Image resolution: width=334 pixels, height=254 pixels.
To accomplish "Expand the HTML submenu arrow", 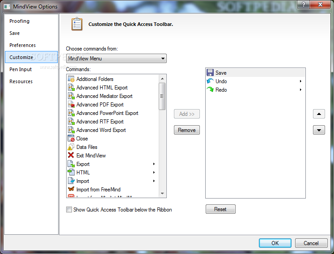I will 154,172.
